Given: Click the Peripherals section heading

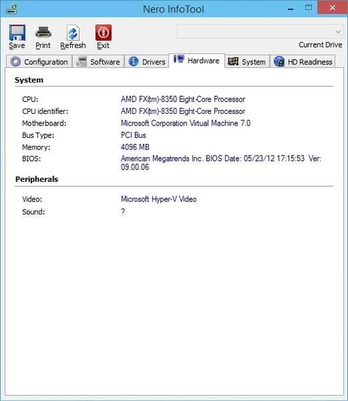Looking at the screenshot, I should tap(37, 179).
